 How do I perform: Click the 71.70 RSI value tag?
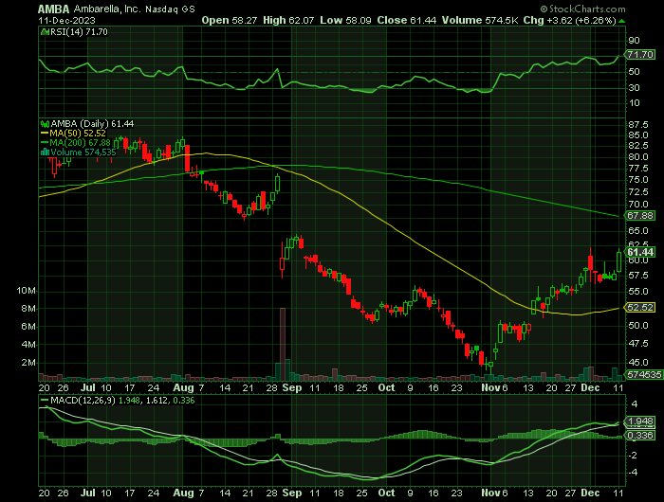click(640, 55)
